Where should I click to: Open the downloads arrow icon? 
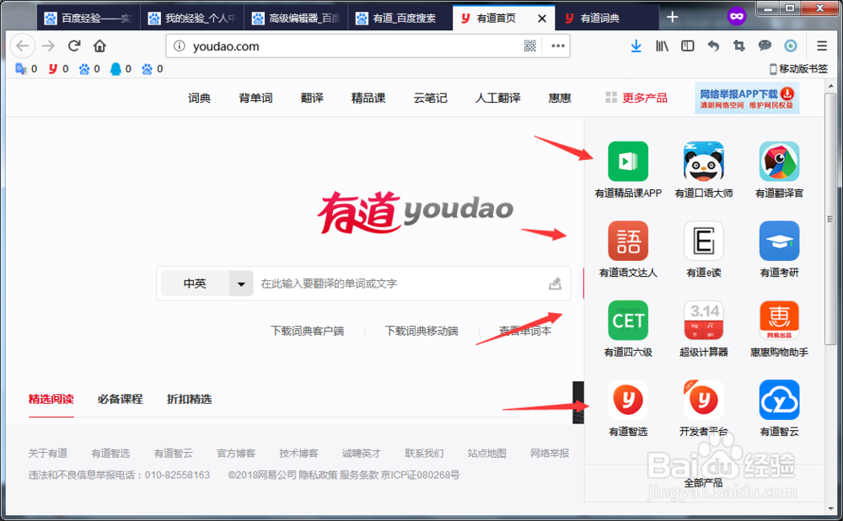636,46
